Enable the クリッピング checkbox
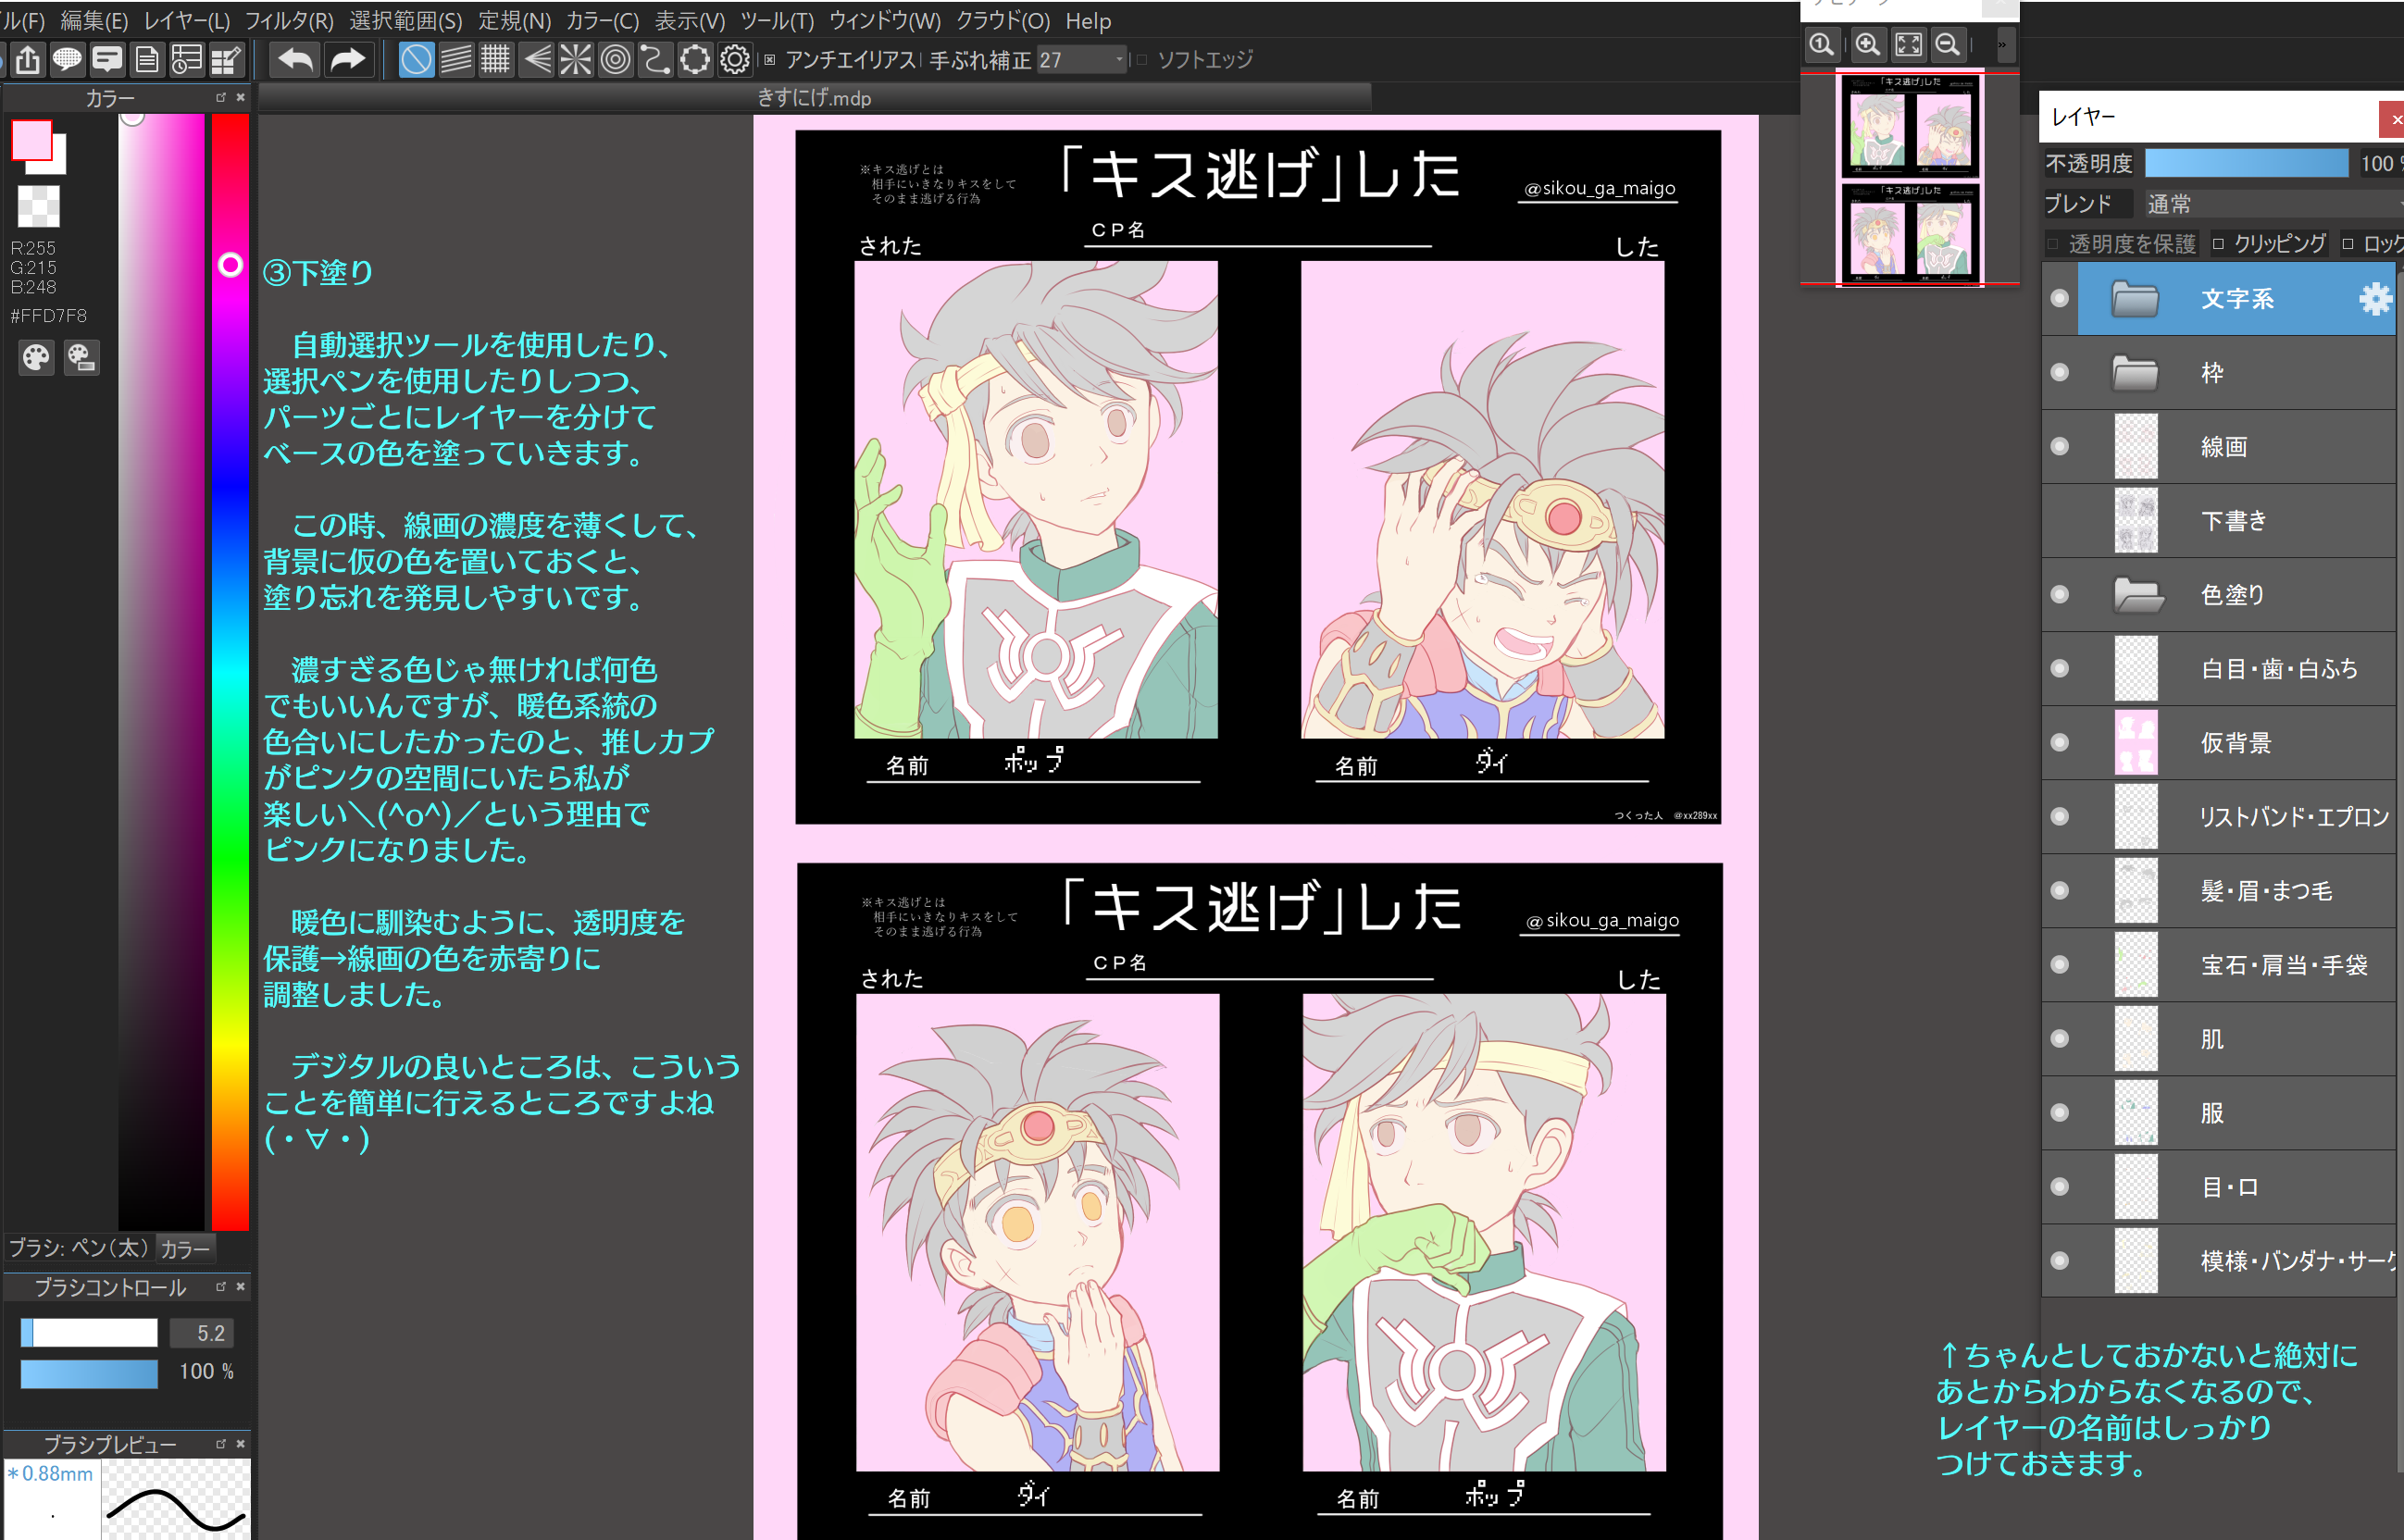This screenshot has height=1540, width=2404. coord(2218,244)
